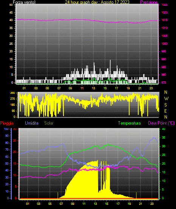Image resolution: width=176 pixels, height=209 pixels.
Task: Click the 21 hour mark on wind graph
Action: point(140,88)
